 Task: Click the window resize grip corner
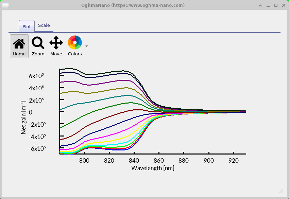[281, 191]
